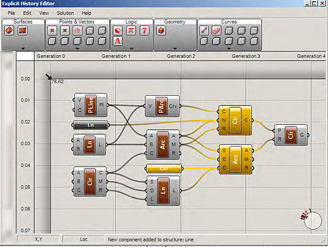The image size is (328, 247).
Task: Open the Solution menu
Action: click(65, 13)
